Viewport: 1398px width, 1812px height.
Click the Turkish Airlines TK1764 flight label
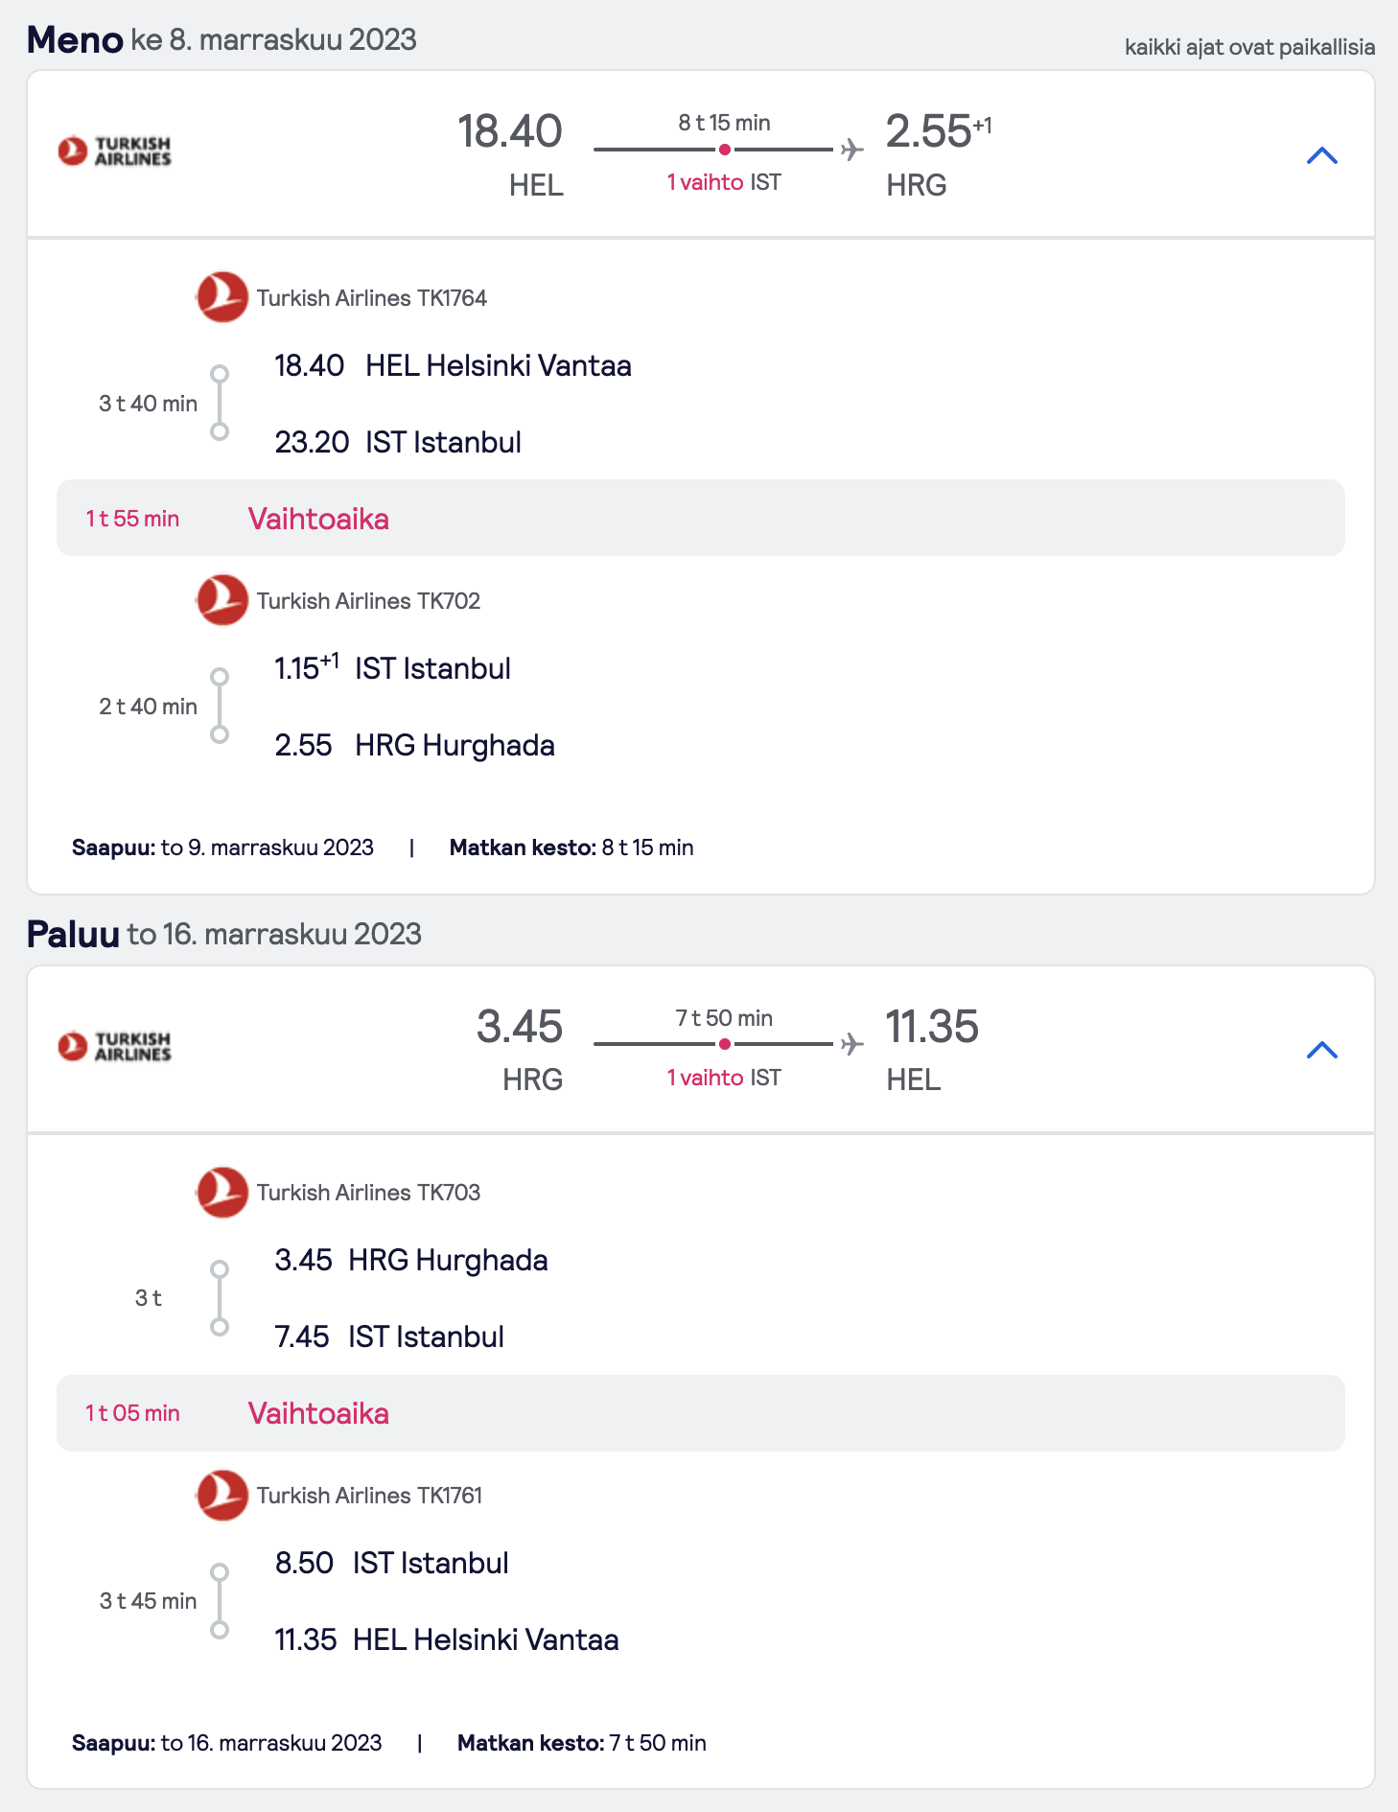pyautogui.click(x=372, y=298)
